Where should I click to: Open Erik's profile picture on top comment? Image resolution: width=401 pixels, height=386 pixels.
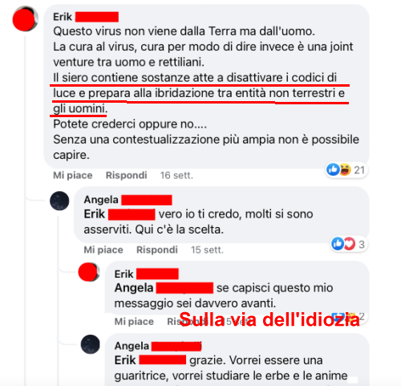click(x=25, y=18)
